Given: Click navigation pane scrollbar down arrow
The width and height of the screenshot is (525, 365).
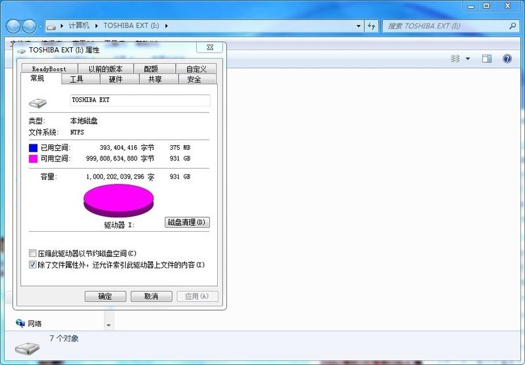Looking at the screenshot, I should 109,325.
